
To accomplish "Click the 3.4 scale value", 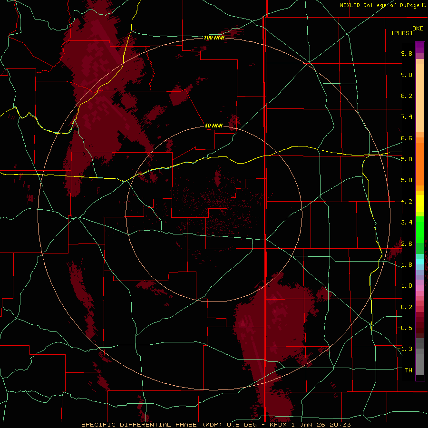I will 407,223.
